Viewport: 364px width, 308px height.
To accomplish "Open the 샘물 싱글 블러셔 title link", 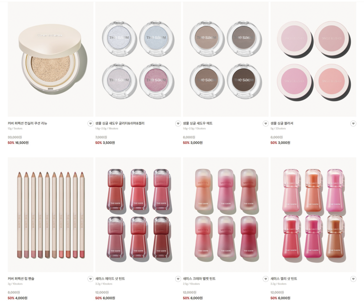I will tap(282, 123).
